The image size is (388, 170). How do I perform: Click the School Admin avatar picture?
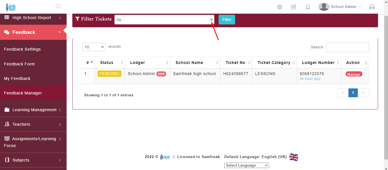click(324, 7)
